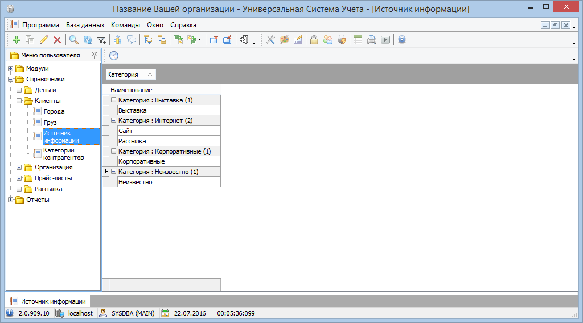Click the green plus Add record icon
The height and width of the screenshot is (323, 583).
16,40
